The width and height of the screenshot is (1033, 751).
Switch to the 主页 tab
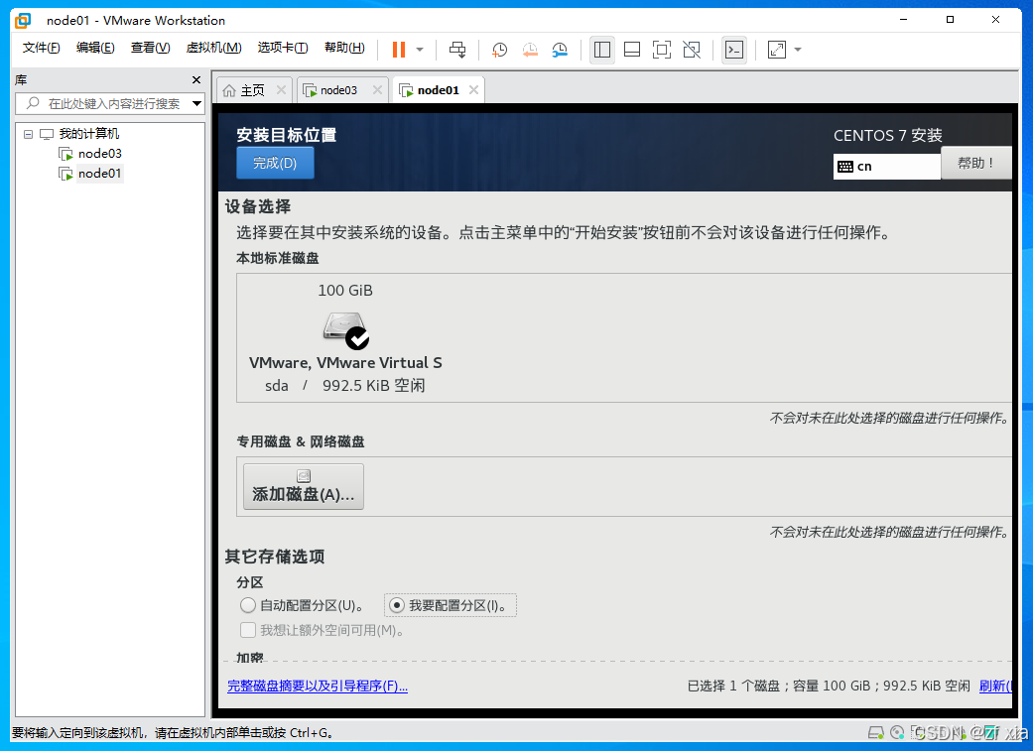253,90
